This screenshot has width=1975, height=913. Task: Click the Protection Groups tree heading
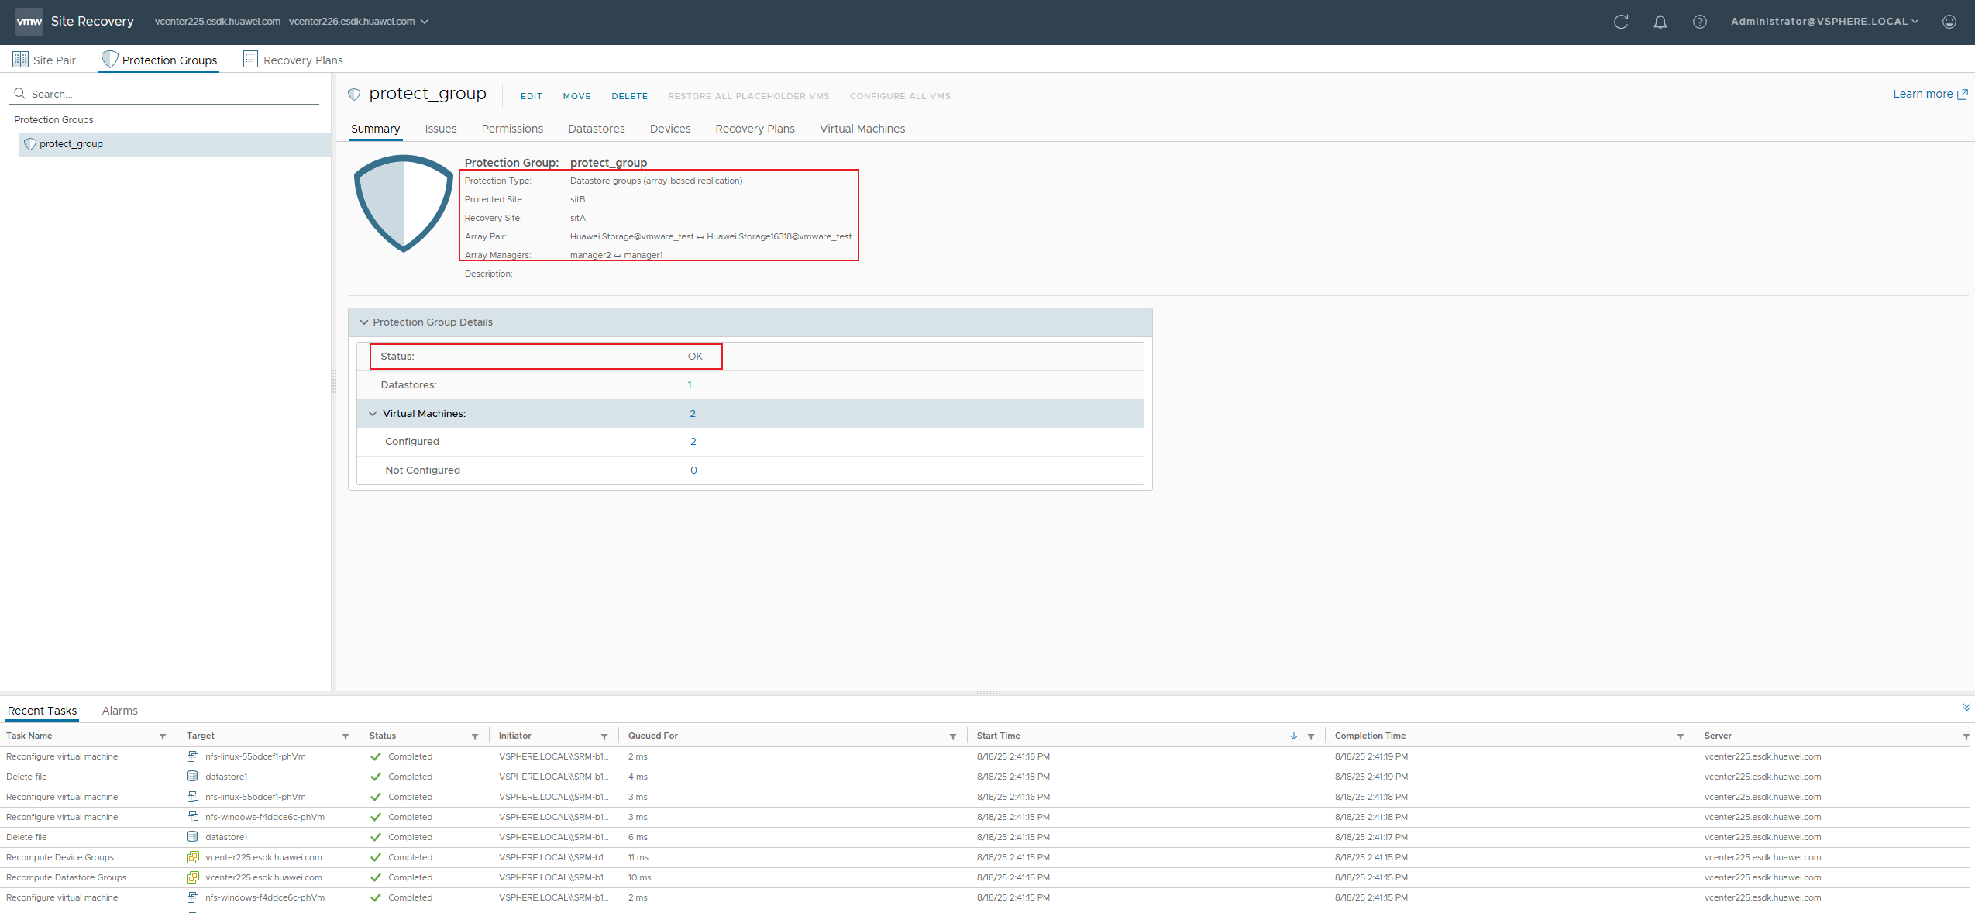point(53,120)
